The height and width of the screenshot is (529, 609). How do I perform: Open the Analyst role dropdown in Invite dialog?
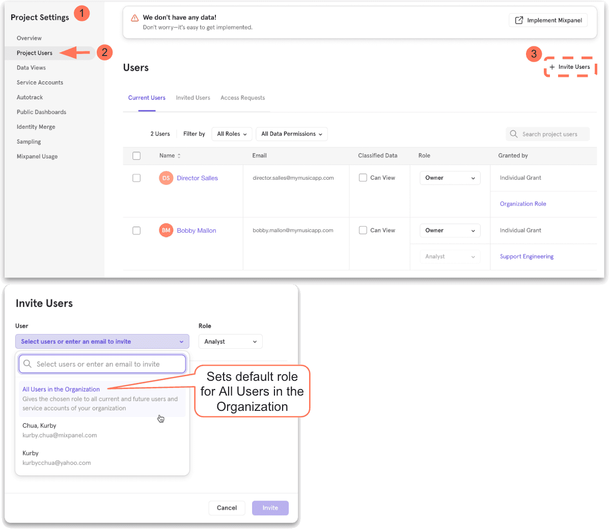[230, 342]
